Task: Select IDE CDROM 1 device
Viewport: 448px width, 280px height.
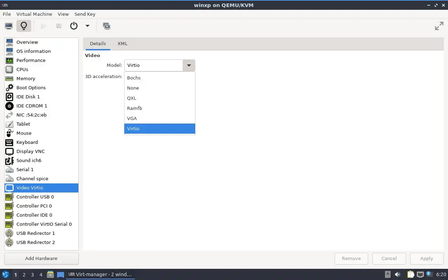Action: click(41, 106)
